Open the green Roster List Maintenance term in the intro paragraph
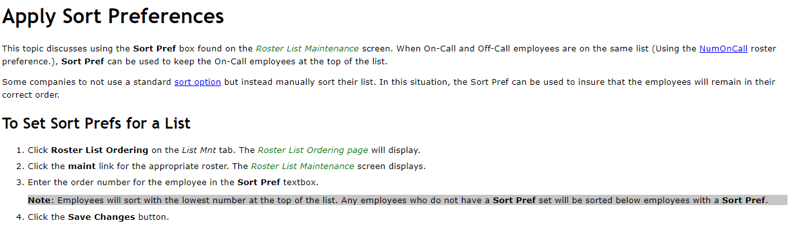This screenshot has height=234, width=790. tap(307, 48)
